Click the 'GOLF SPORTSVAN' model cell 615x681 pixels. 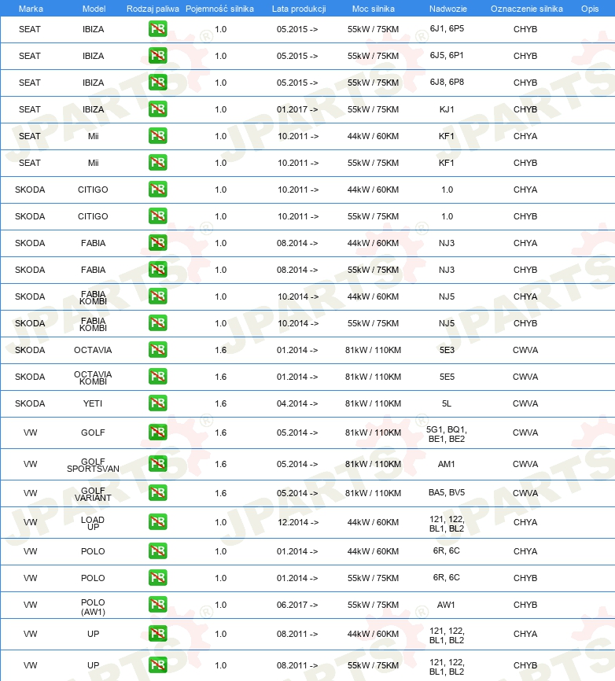tap(93, 466)
